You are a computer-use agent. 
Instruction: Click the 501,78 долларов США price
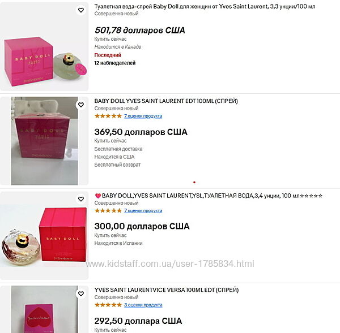tap(140, 31)
